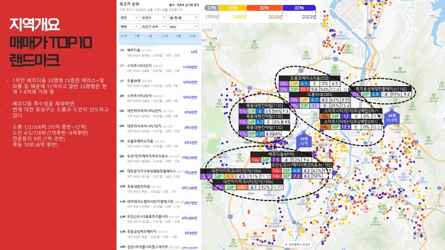Click the 베르디움(970) map label

coord(281,154)
